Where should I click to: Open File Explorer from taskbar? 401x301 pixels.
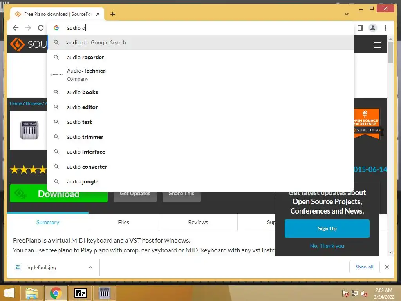[32, 293]
